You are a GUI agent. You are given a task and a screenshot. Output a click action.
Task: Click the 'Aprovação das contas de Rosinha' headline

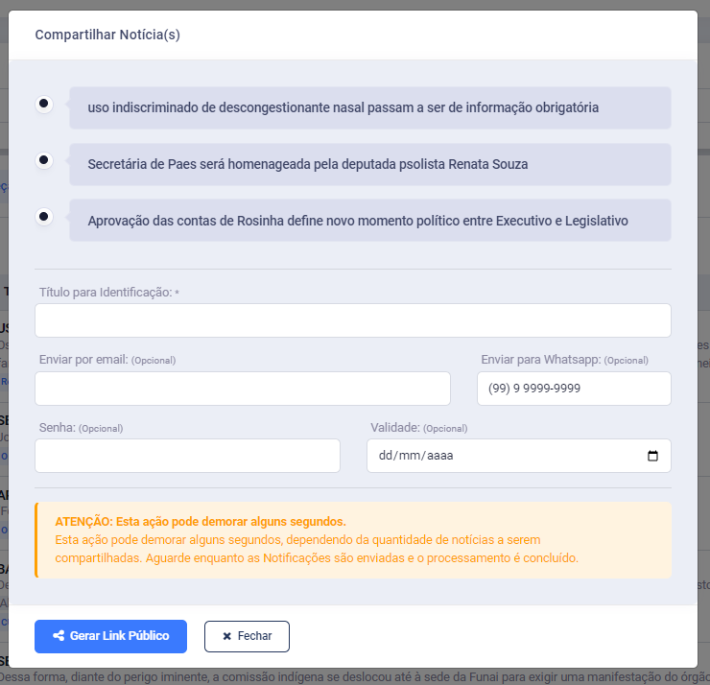[x=358, y=221]
